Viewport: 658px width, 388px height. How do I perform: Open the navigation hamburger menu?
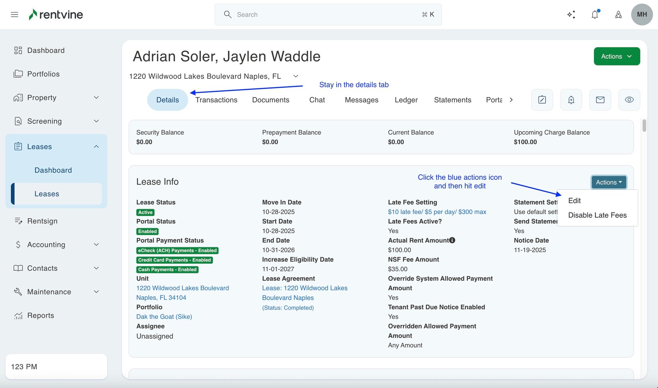click(15, 14)
